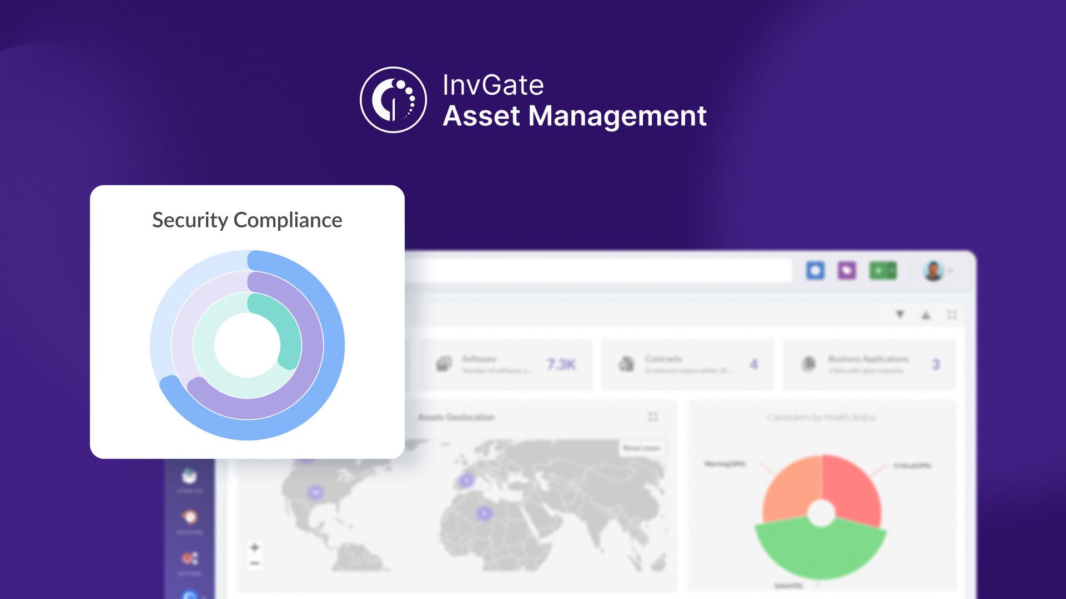Click the Reset zoom button on map
The image size is (1066, 599).
click(x=642, y=448)
